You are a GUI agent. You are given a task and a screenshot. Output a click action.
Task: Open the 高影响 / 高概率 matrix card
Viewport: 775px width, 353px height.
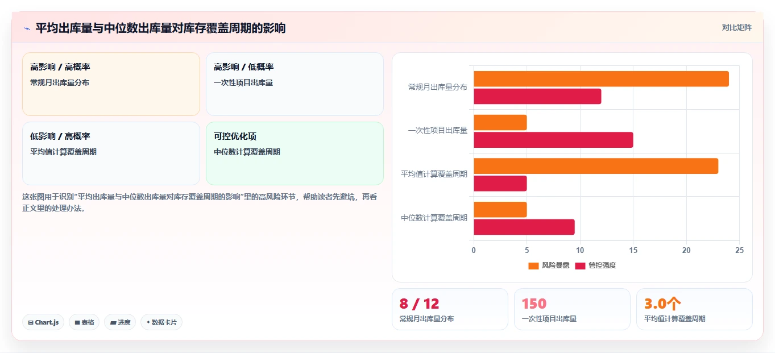click(x=111, y=84)
